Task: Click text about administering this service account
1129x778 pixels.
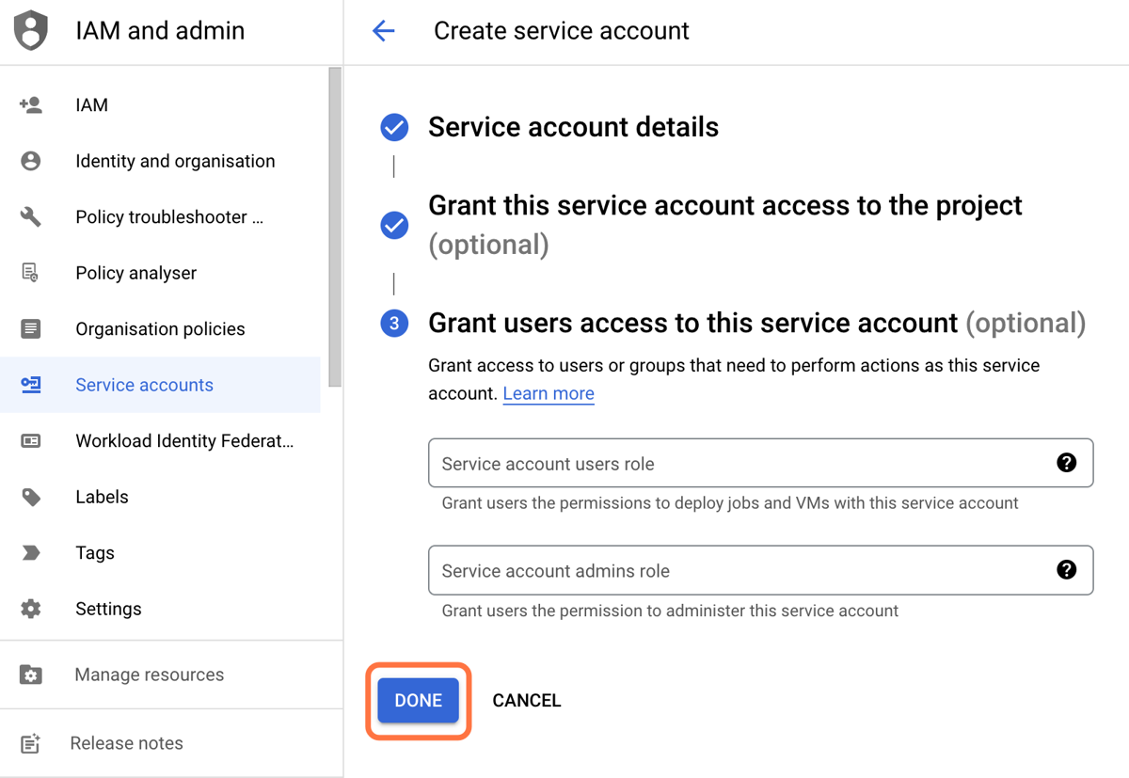Action: click(670, 611)
